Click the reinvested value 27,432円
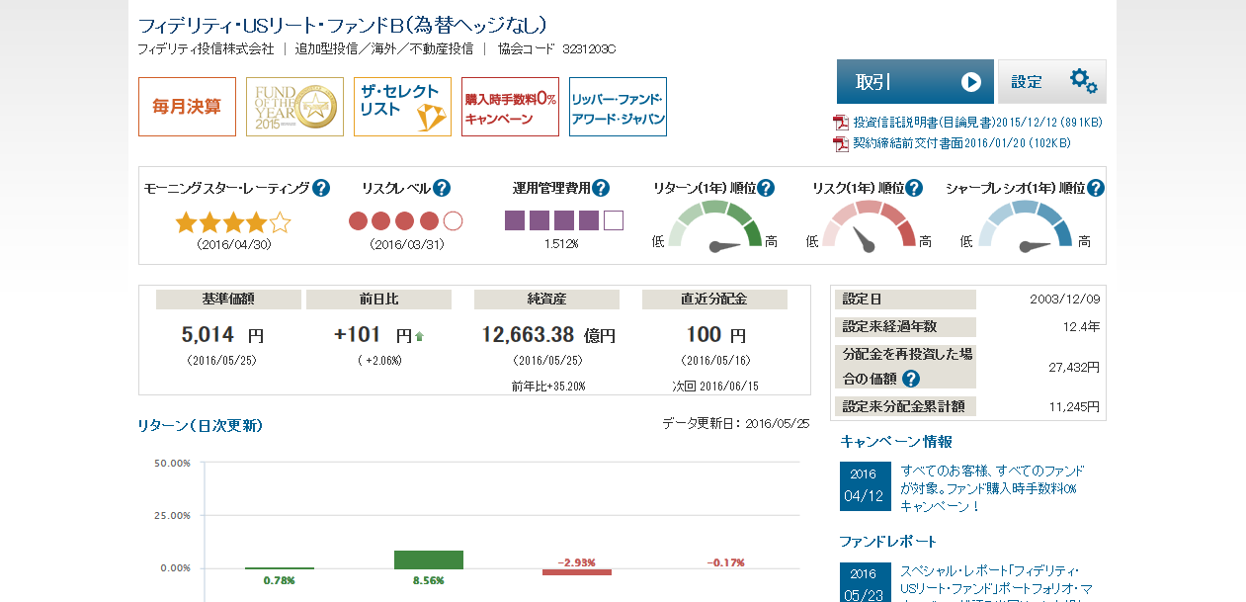The height and width of the screenshot is (602, 1246). (x=1074, y=367)
